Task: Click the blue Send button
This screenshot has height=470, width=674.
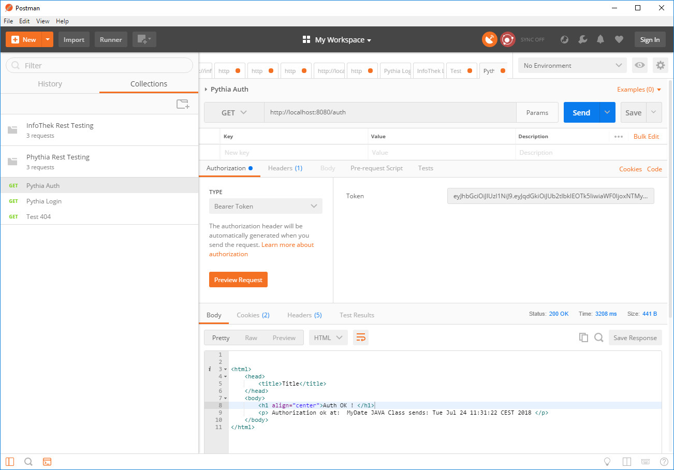Action: tap(581, 112)
